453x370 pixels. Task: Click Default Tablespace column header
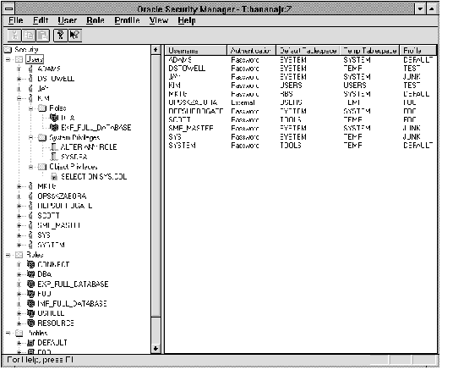point(308,50)
